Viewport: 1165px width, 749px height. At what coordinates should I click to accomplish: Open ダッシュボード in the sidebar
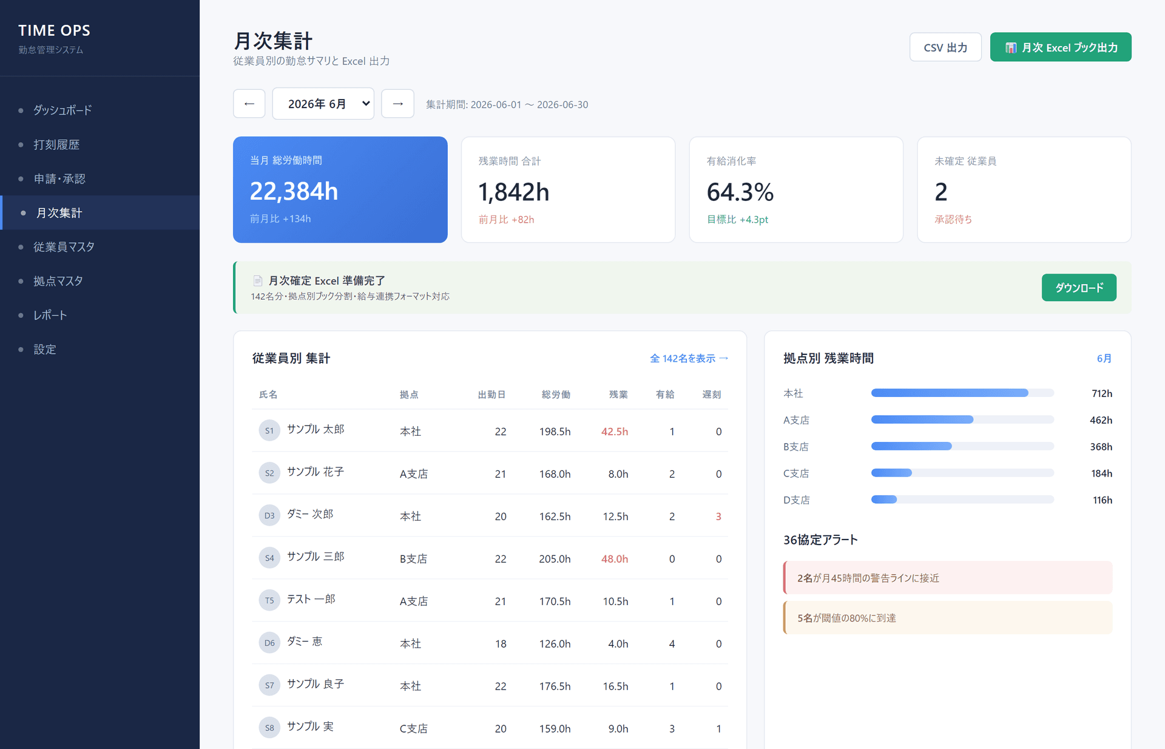pos(100,110)
